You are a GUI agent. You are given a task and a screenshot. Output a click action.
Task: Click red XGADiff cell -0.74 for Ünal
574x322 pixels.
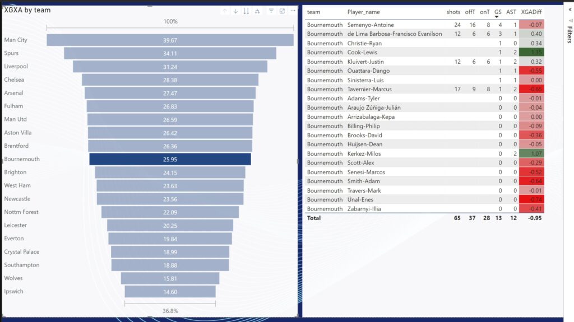(531, 199)
